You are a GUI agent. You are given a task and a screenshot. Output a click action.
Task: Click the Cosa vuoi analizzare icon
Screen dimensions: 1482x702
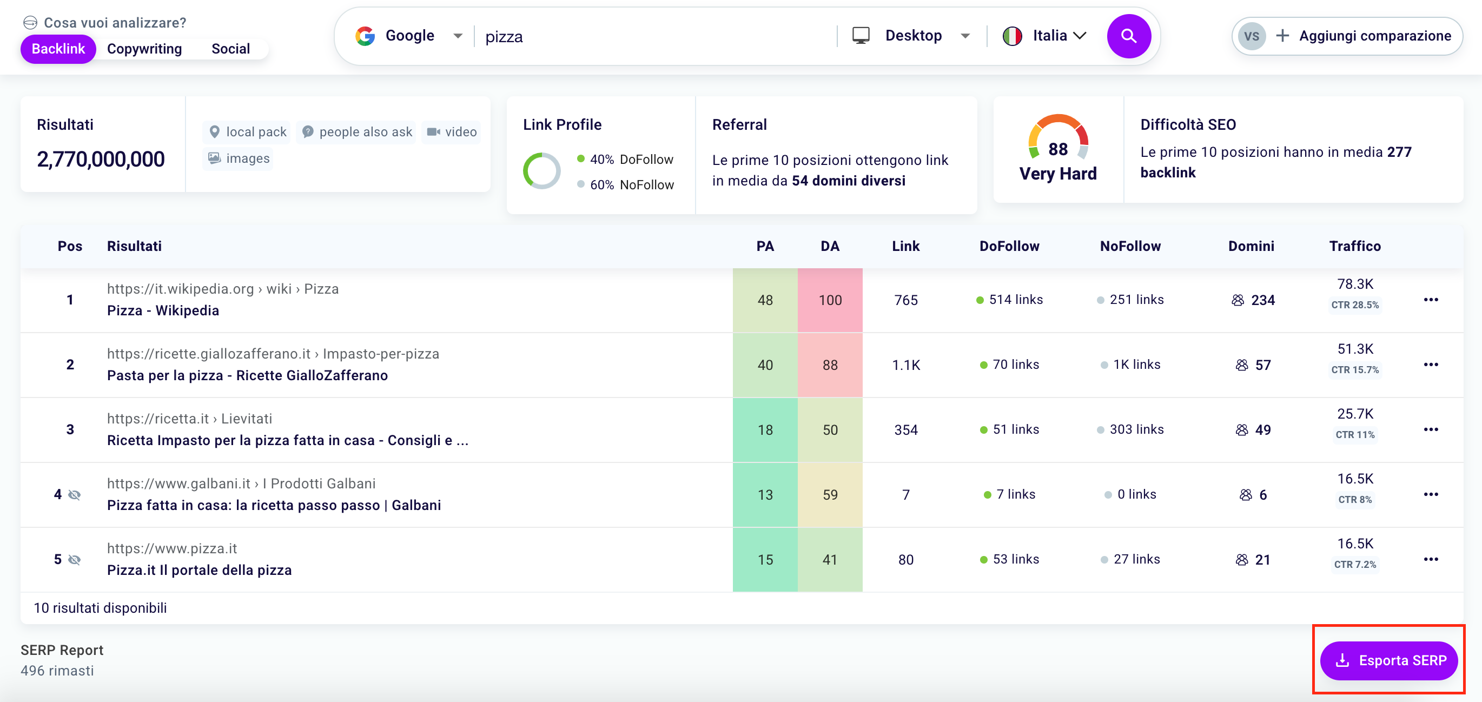(x=30, y=22)
